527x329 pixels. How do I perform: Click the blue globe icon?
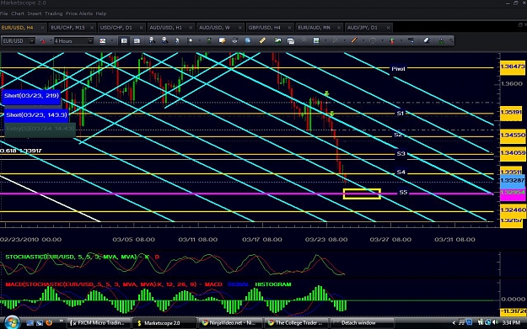(248, 40)
